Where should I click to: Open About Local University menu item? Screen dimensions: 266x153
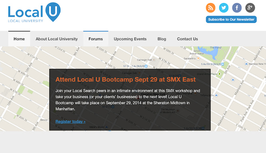[x=57, y=39]
